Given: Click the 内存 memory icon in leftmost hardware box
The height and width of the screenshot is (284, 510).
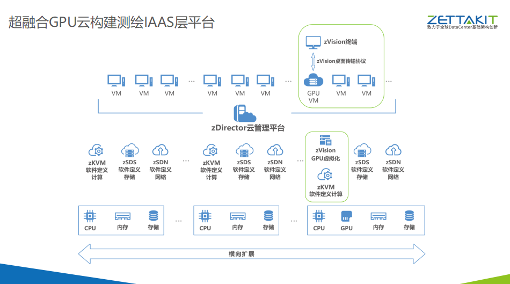Looking at the screenshot, I should point(122,216).
